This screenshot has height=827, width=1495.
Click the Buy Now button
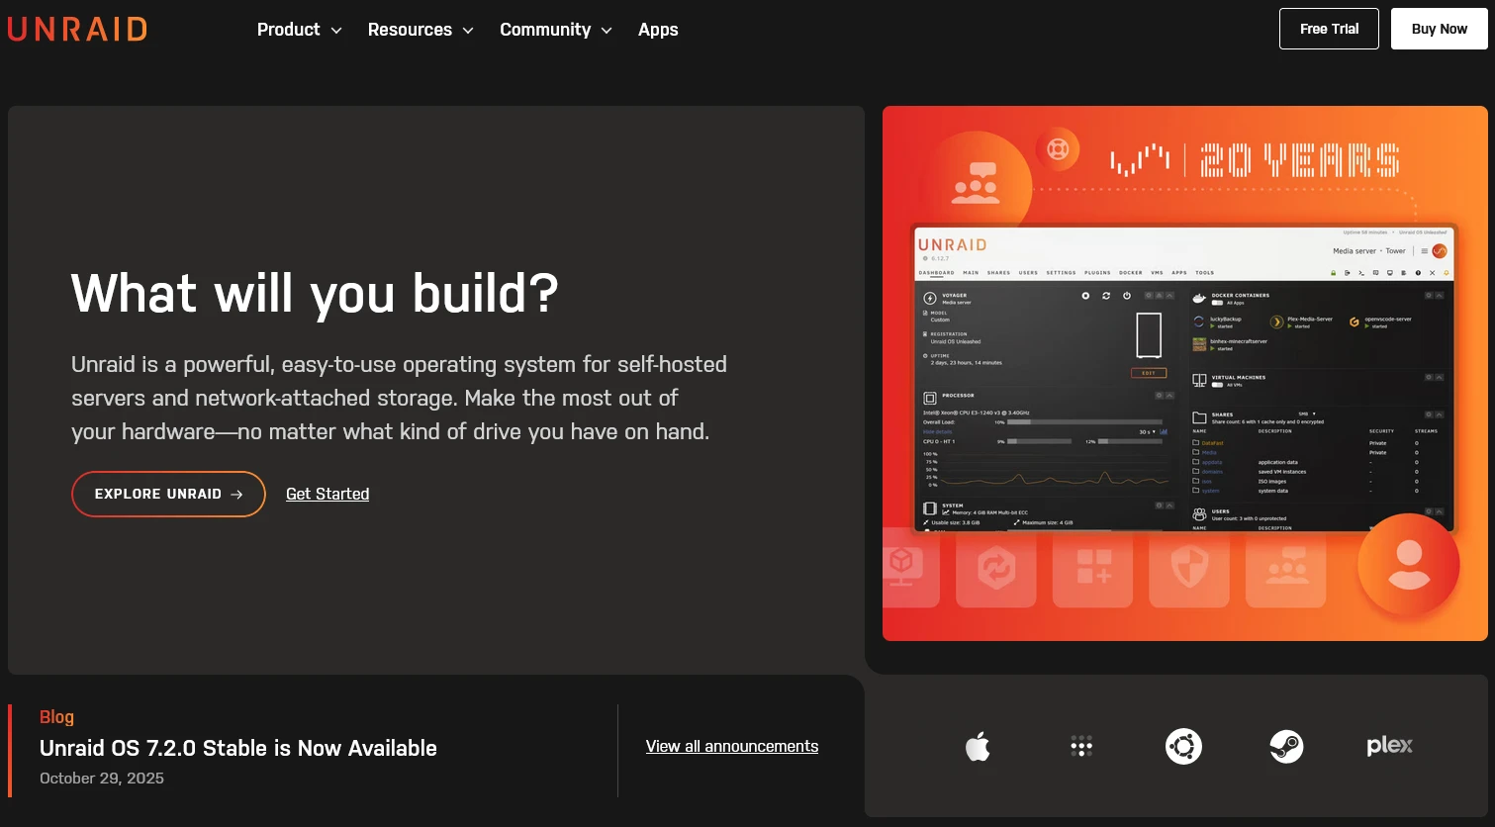point(1439,29)
